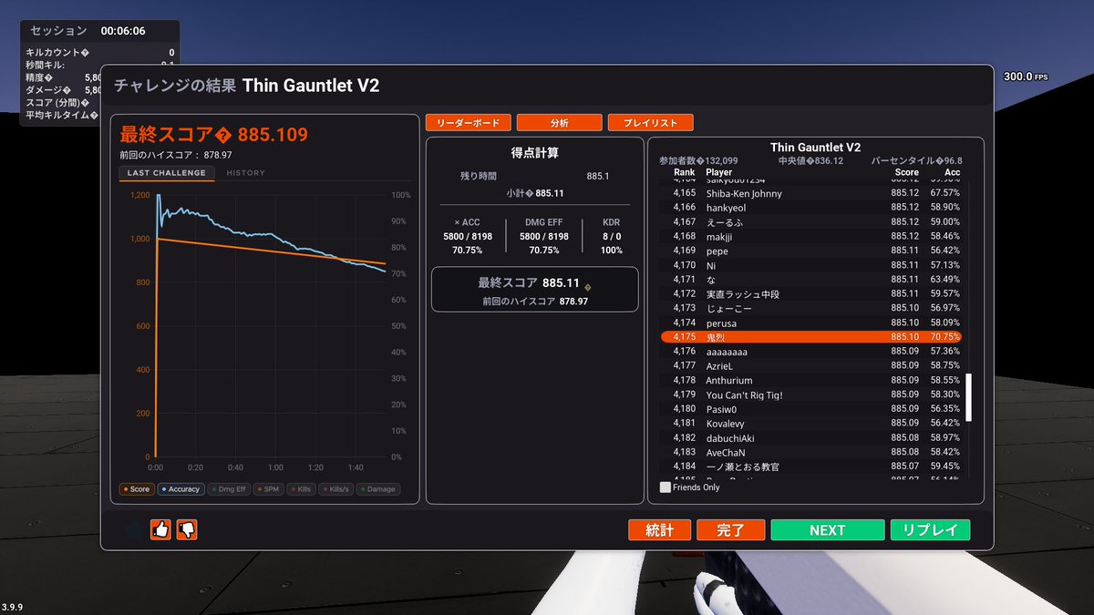The height and width of the screenshot is (615, 1094).
Task: Click the 完了 button
Action: pos(731,530)
